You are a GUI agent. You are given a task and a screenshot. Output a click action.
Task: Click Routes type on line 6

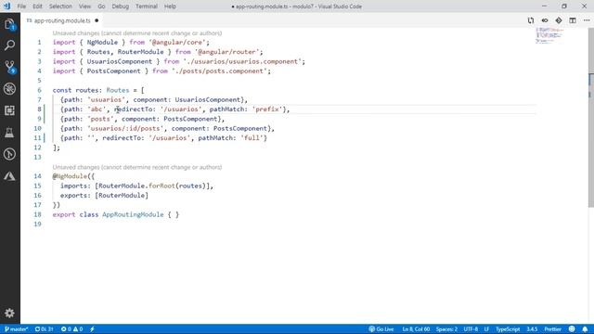point(118,90)
